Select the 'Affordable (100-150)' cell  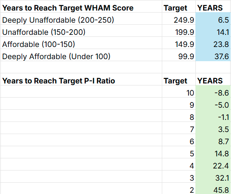click(x=81, y=43)
